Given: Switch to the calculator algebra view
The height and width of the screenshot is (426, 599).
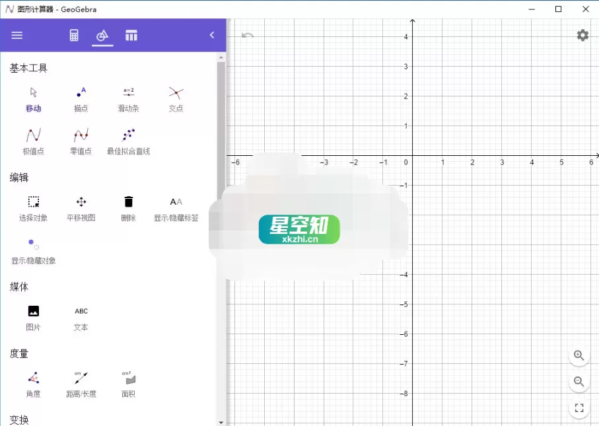Looking at the screenshot, I should [73, 35].
